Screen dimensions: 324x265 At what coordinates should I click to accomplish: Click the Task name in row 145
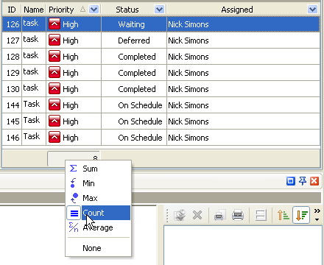coord(32,120)
